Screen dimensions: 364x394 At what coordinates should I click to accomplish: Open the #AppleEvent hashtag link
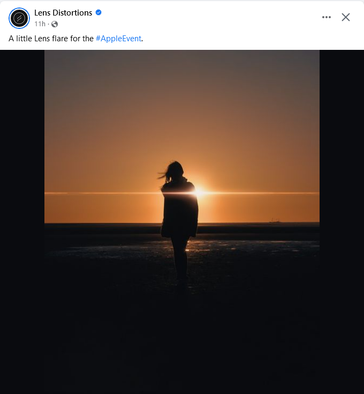click(119, 39)
